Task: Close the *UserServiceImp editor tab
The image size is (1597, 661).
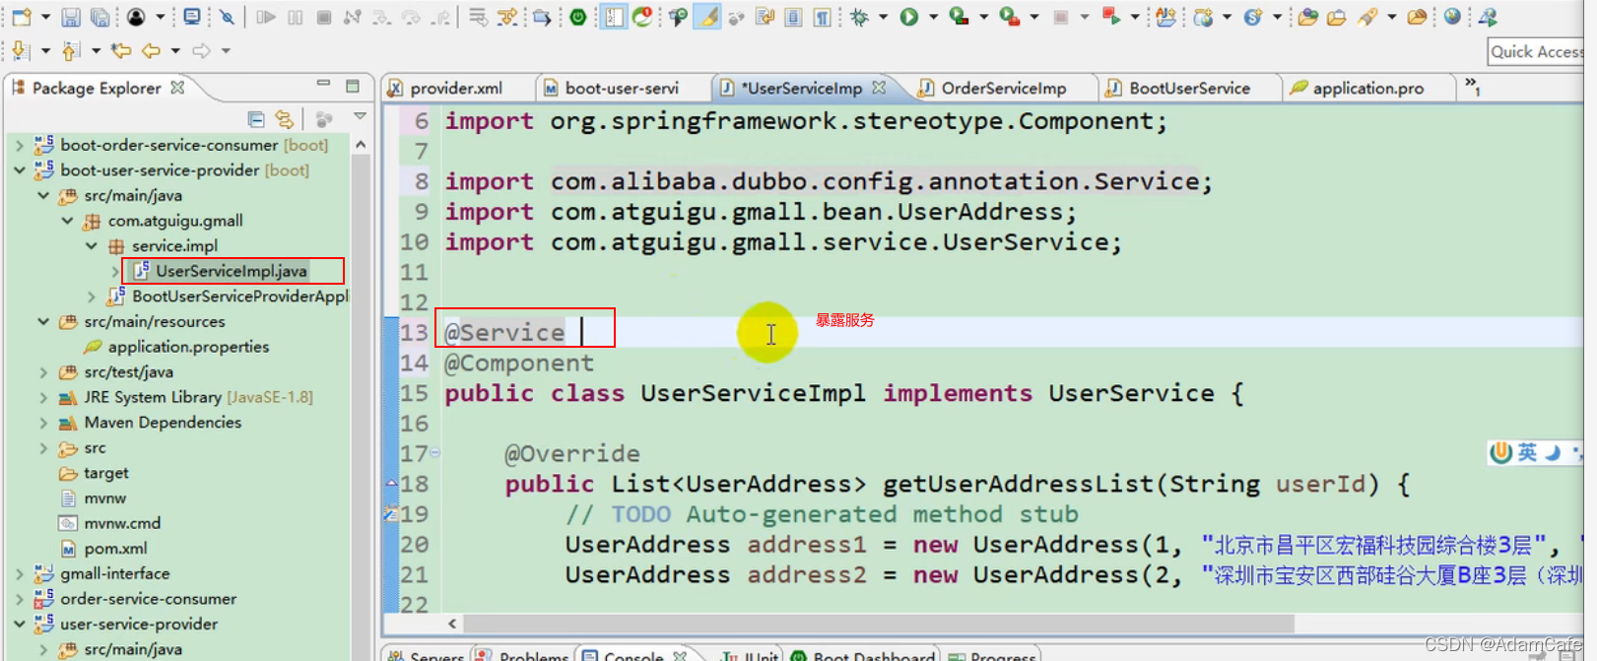Action: click(879, 88)
